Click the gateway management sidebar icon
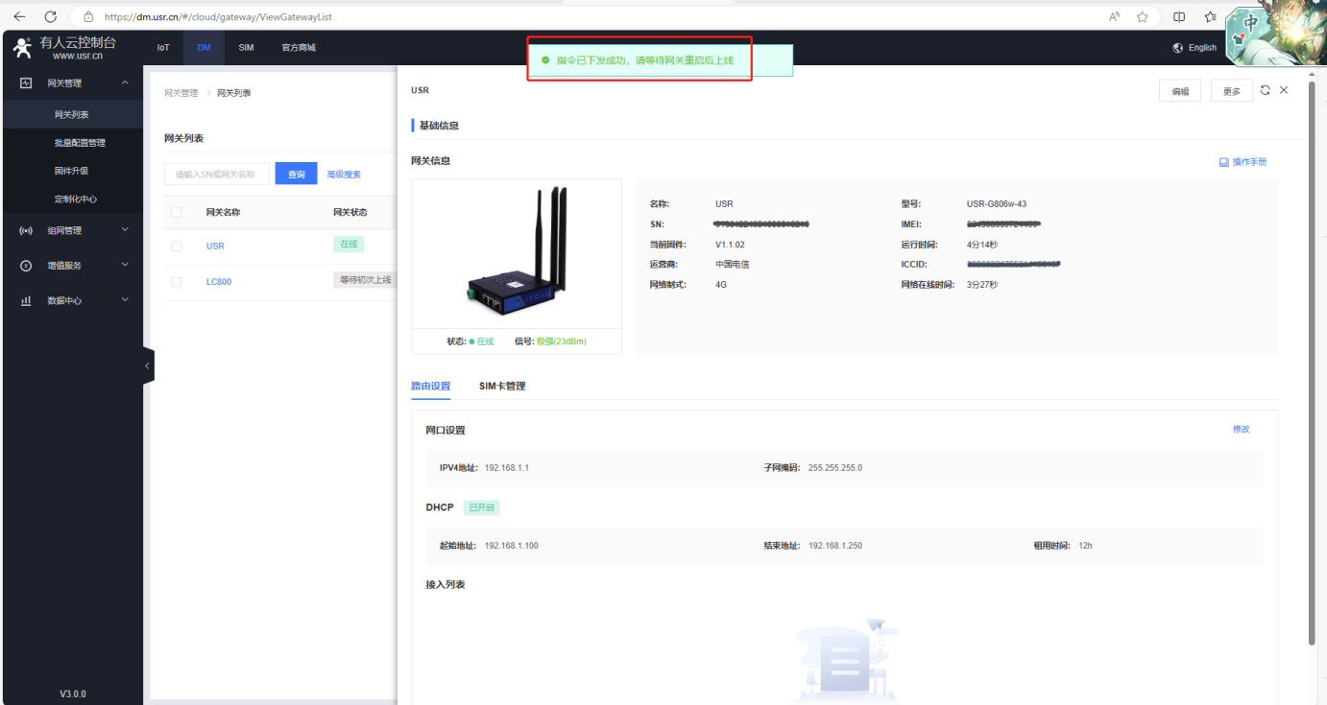Image resolution: width=1327 pixels, height=705 pixels. (x=26, y=83)
